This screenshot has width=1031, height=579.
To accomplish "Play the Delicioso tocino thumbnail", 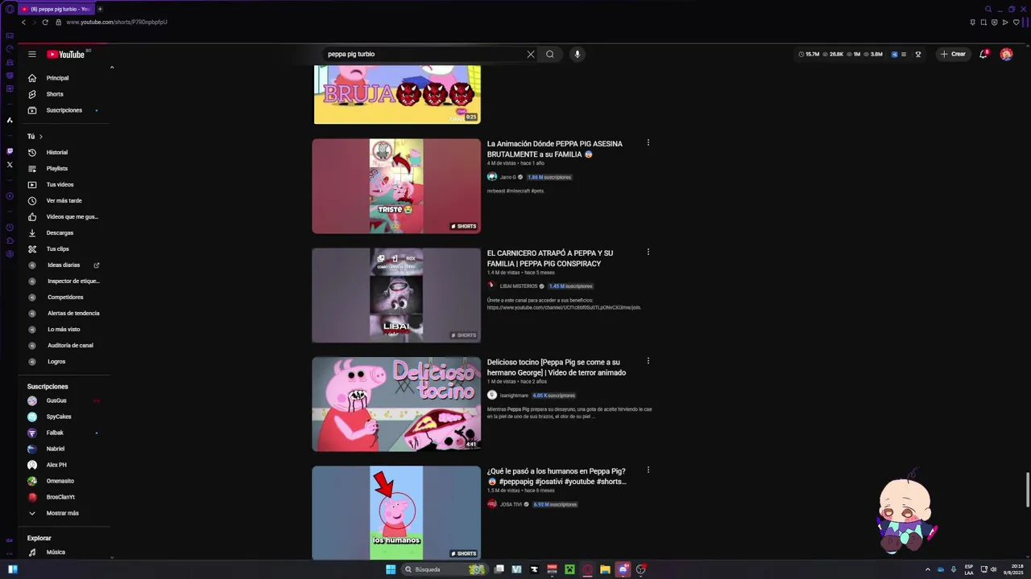I will (x=396, y=404).
